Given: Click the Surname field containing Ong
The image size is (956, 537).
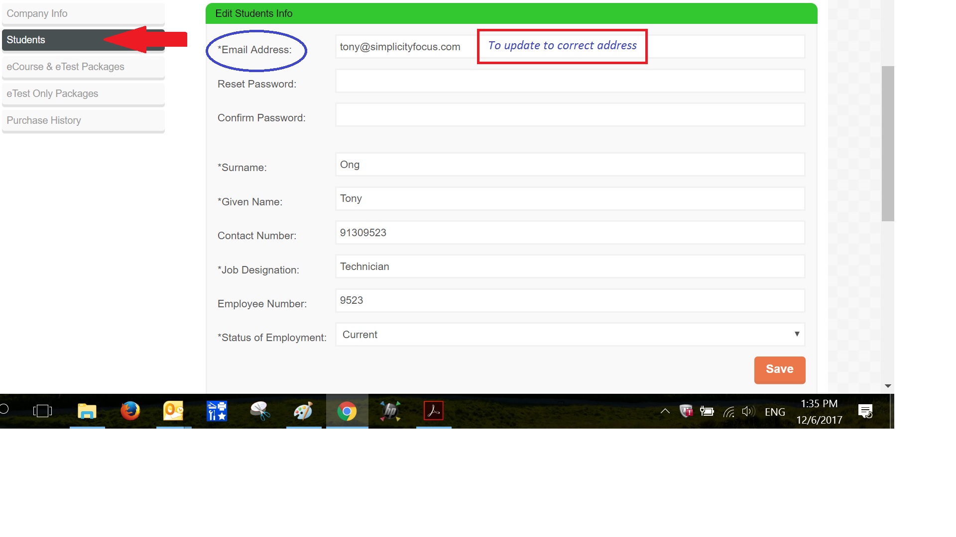Looking at the screenshot, I should (x=570, y=165).
